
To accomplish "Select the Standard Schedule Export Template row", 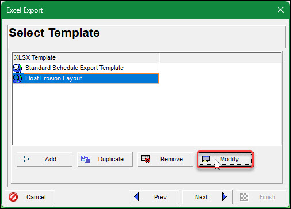I will pyautogui.click(x=86, y=68).
